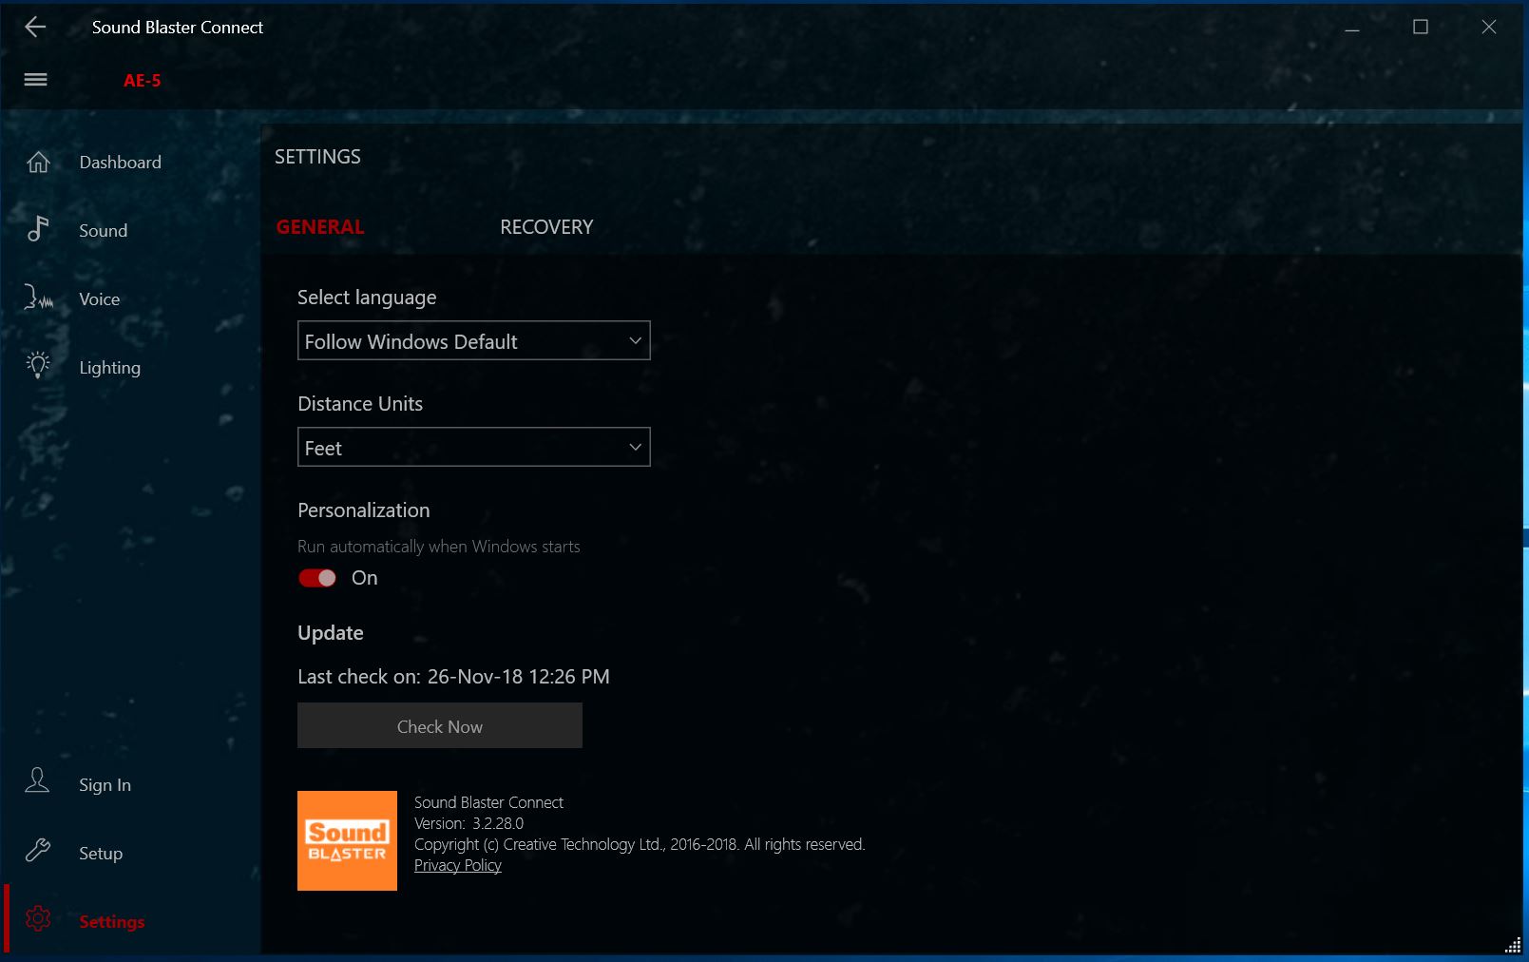
Task: Click the Version: 3.2.28.0 text
Action: [468, 823]
